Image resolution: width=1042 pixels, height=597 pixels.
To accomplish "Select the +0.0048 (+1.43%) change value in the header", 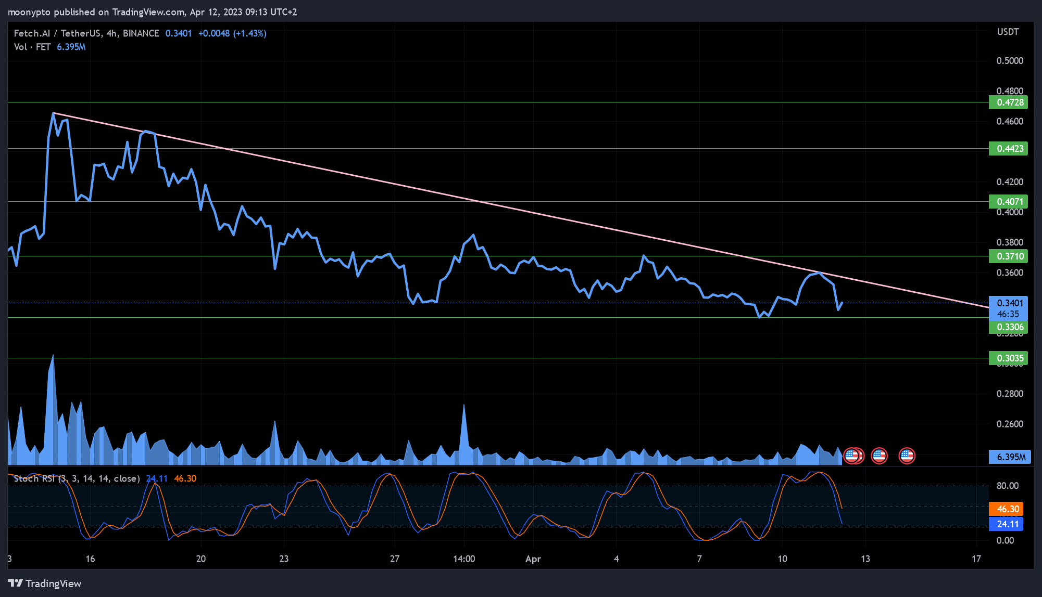I will (x=232, y=33).
